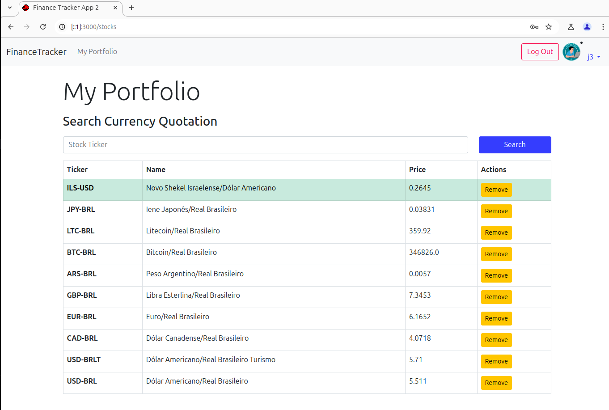The image size is (609, 410).
Task: Click the Search Currency Quotation heading
Action: pyautogui.click(x=140, y=121)
